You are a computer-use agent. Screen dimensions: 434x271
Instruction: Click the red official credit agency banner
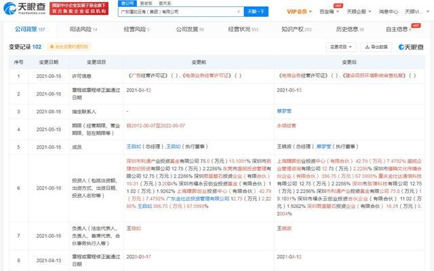click(x=79, y=9)
